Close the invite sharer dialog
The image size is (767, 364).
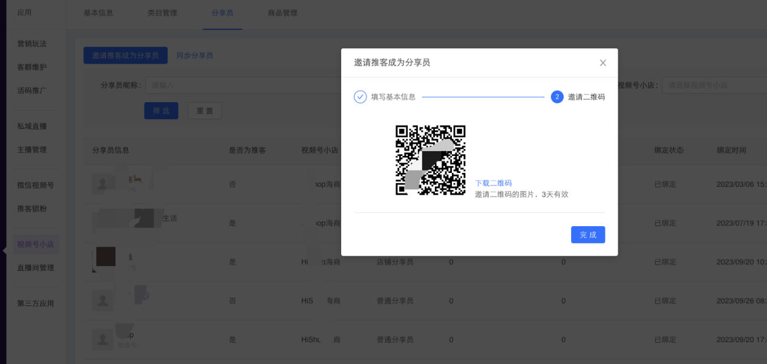point(602,63)
